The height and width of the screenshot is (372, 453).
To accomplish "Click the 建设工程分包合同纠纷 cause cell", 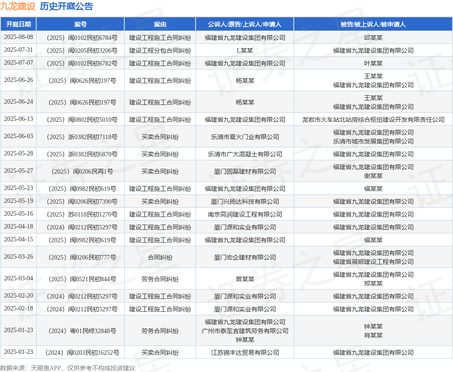I will click(x=160, y=50).
